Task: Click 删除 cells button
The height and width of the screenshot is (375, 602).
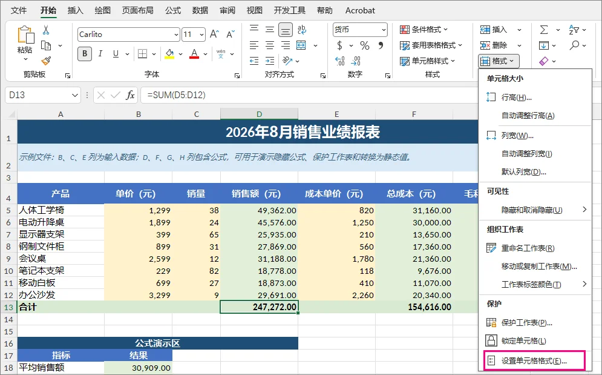Action: [494, 45]
